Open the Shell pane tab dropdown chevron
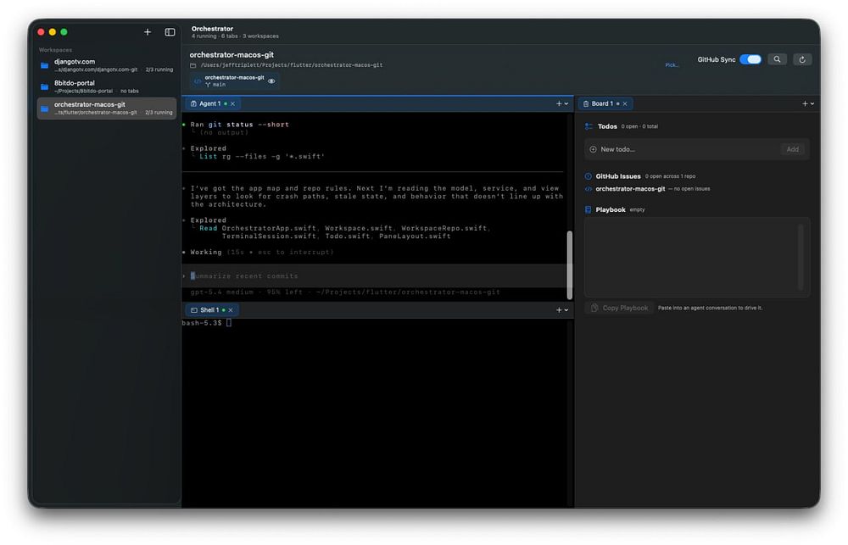This screenshot has height=545, width=848. (x=566, y=310)
